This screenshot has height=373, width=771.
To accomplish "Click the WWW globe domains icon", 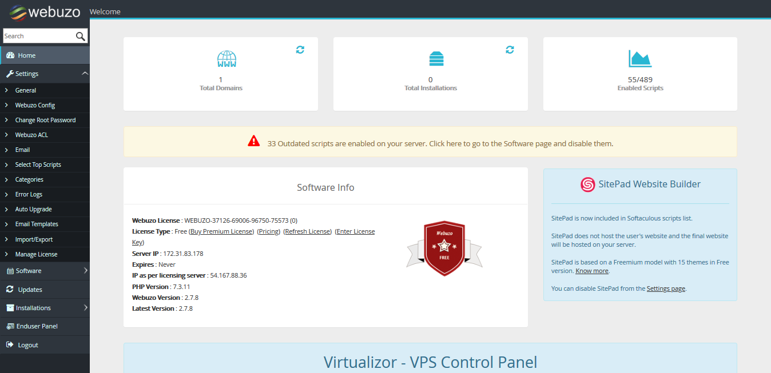I will click(227, 59).
